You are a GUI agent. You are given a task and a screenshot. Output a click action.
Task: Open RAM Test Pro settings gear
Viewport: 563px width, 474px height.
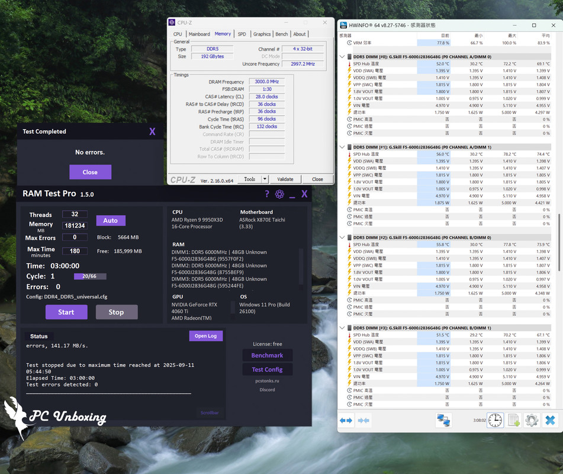279,194
